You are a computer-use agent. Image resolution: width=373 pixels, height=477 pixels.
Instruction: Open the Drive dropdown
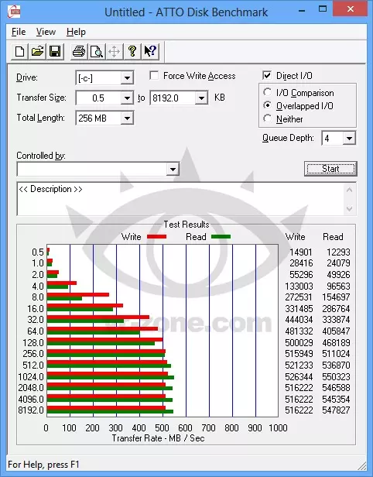[x=127, y=78]
